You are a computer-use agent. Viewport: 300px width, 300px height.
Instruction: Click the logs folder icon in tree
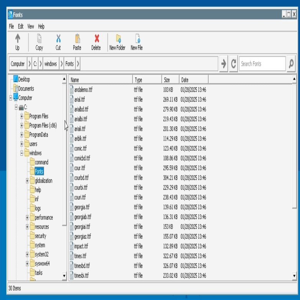(x=32, y=208)
